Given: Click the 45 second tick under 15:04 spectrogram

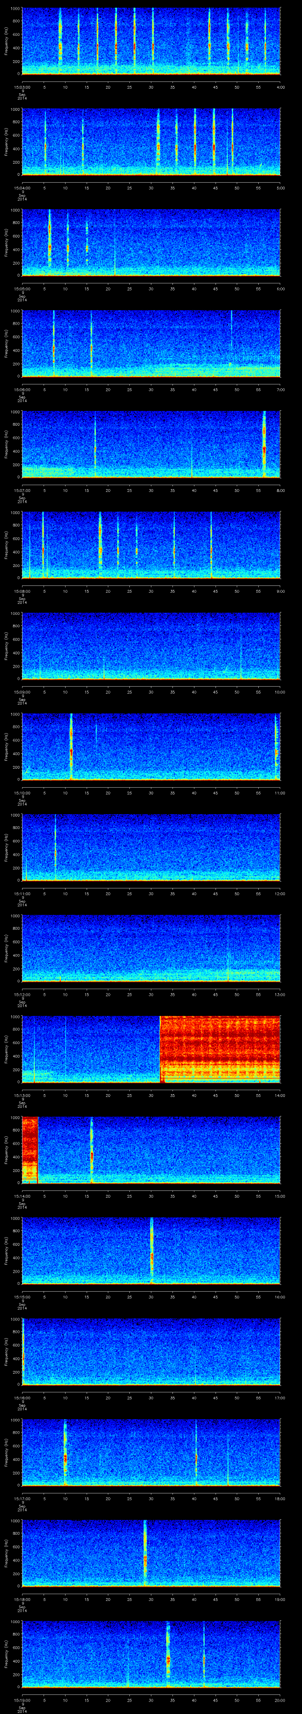Looking at the screenshot, I should (216, 188).
